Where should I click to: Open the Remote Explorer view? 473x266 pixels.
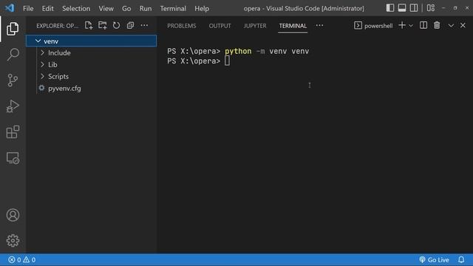[x=13, y=158]
